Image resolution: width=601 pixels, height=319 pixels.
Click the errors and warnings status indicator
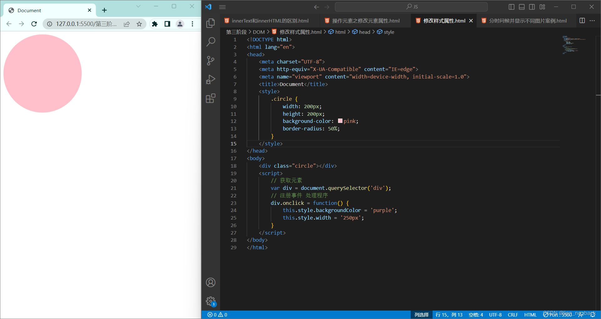point(217,315)
